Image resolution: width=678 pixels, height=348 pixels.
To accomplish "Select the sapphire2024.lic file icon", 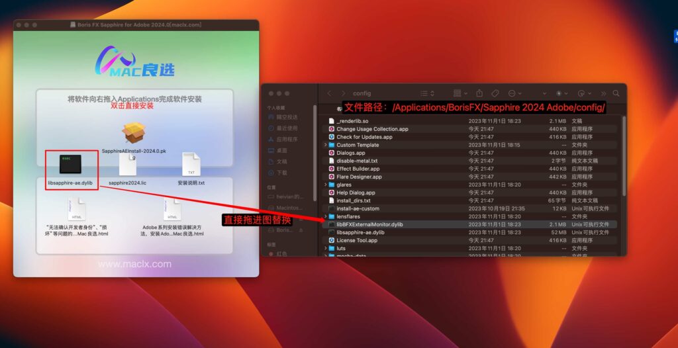I will (x=128, y=164).
